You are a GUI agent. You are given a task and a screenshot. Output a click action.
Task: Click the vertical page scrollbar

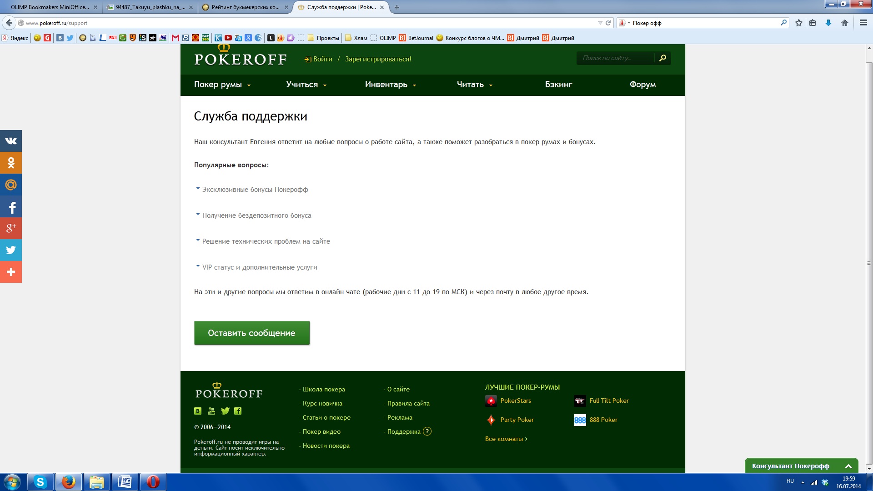(869, 263)
